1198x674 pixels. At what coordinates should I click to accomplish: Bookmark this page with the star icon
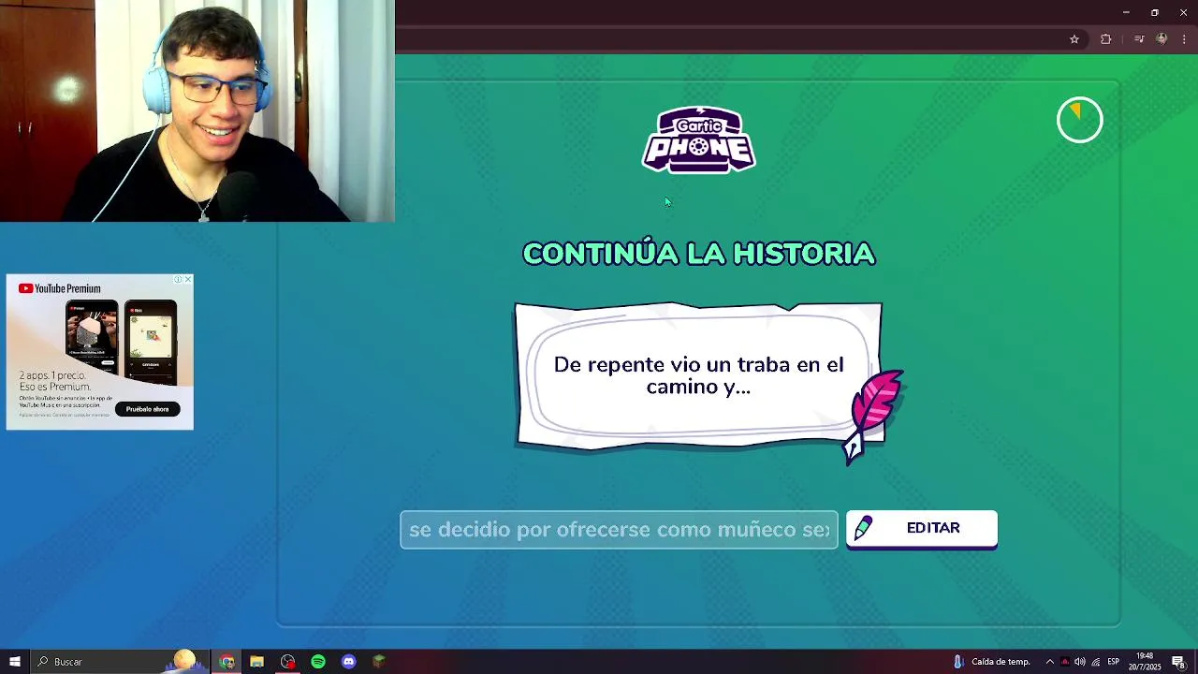[1074, 39]
